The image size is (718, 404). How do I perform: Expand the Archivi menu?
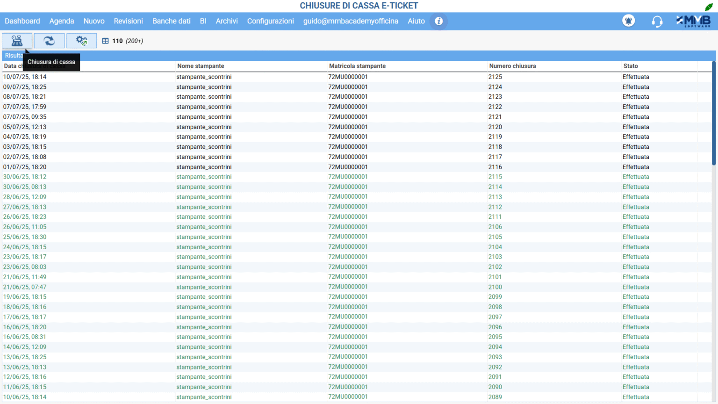(x=227, y=21)
